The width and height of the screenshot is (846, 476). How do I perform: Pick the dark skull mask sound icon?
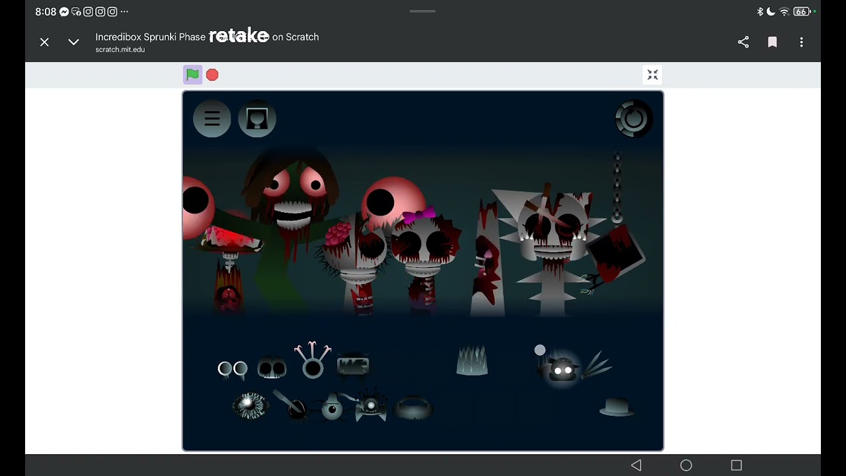click(272, 367)
